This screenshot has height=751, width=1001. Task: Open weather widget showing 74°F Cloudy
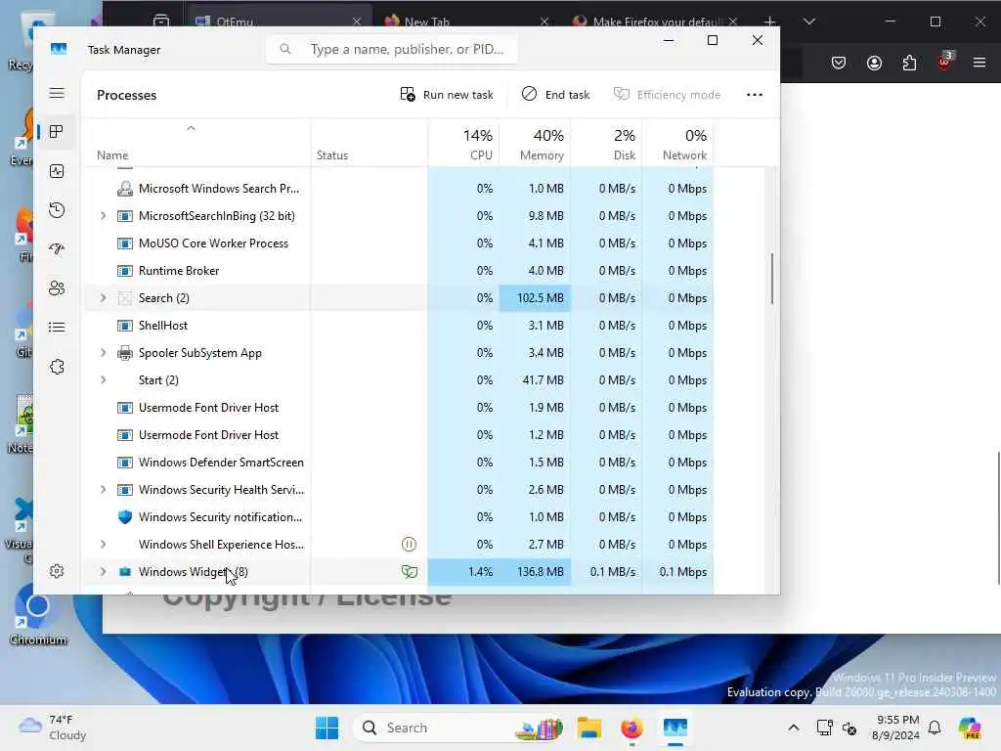pos(53,728)
